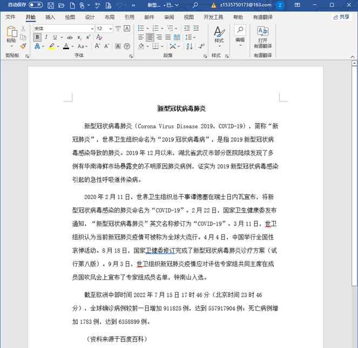Screen dimensions: 358x348
Task: Click the Save icon in title bar
Action: pos(50,5)
